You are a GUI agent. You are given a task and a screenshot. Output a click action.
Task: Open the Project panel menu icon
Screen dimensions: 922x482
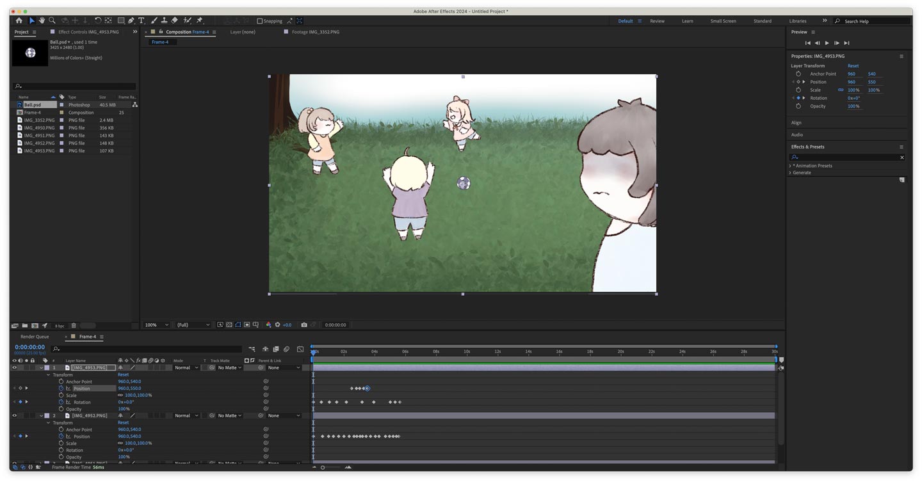35,32
